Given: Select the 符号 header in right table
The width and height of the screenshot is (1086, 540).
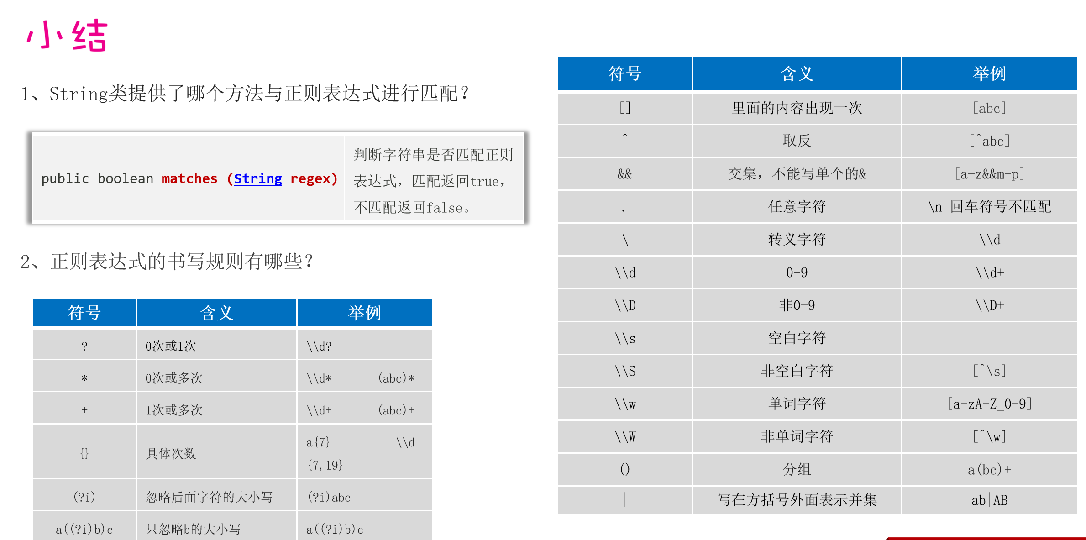Looking at the screenshot, I should pyautogui.click(x=624, y=73).
